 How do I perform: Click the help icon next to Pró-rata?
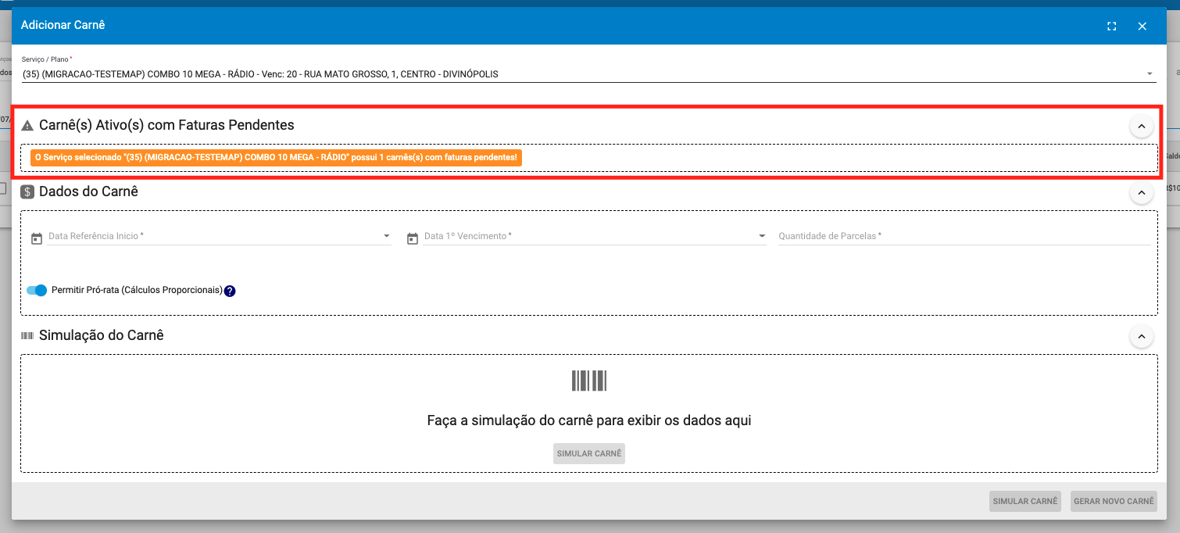[x=230, y=291]
